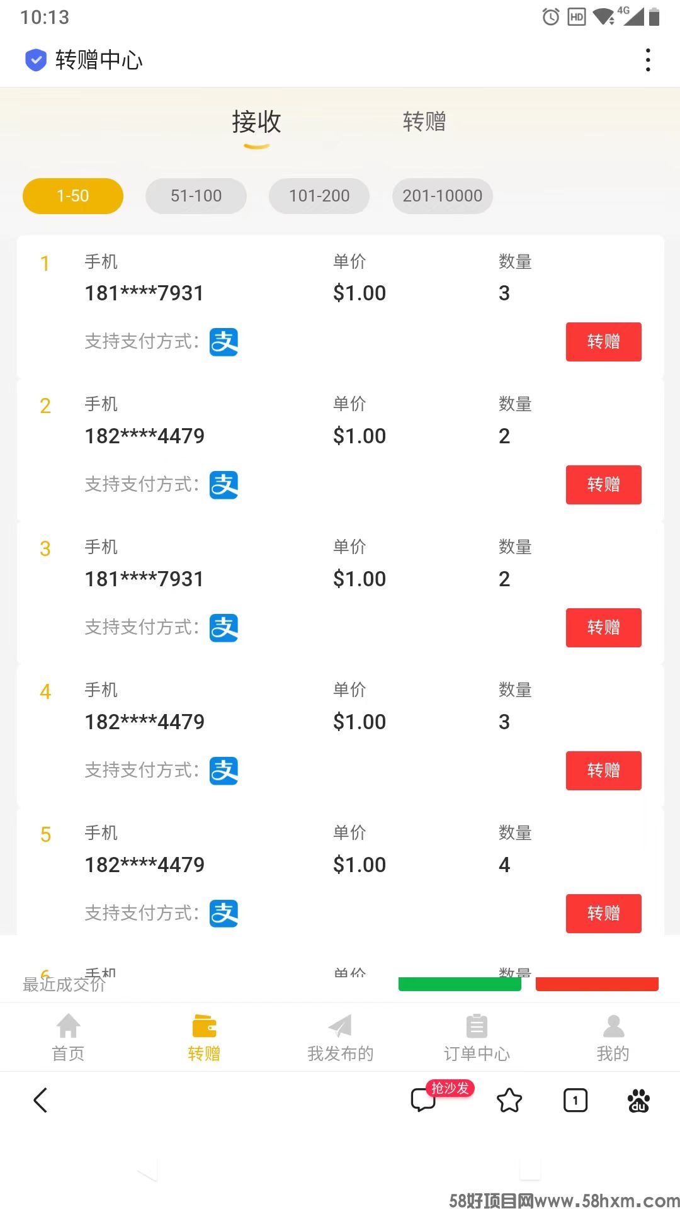Viewport: 680px width, 1209px height.
Task: Open 订单中心 clipboard icon
Action: point(477,1026)
